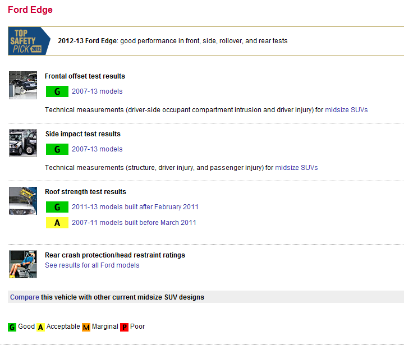404x345 pixels.
Task: Open 2011-13 models built after February 2011
Action: tap(135, 207)
